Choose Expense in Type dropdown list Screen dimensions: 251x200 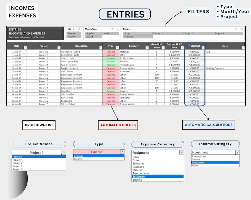click(99, 156)
